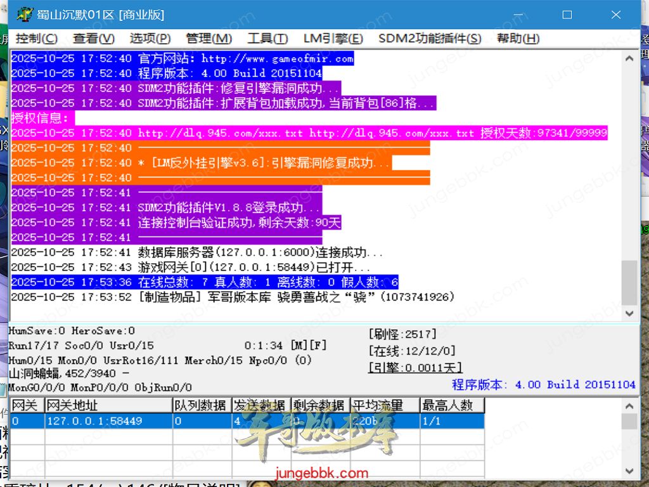Open the 管理(M) menu
The height and width of the screenshot is (487, 649).
click(x=209, y=39)
